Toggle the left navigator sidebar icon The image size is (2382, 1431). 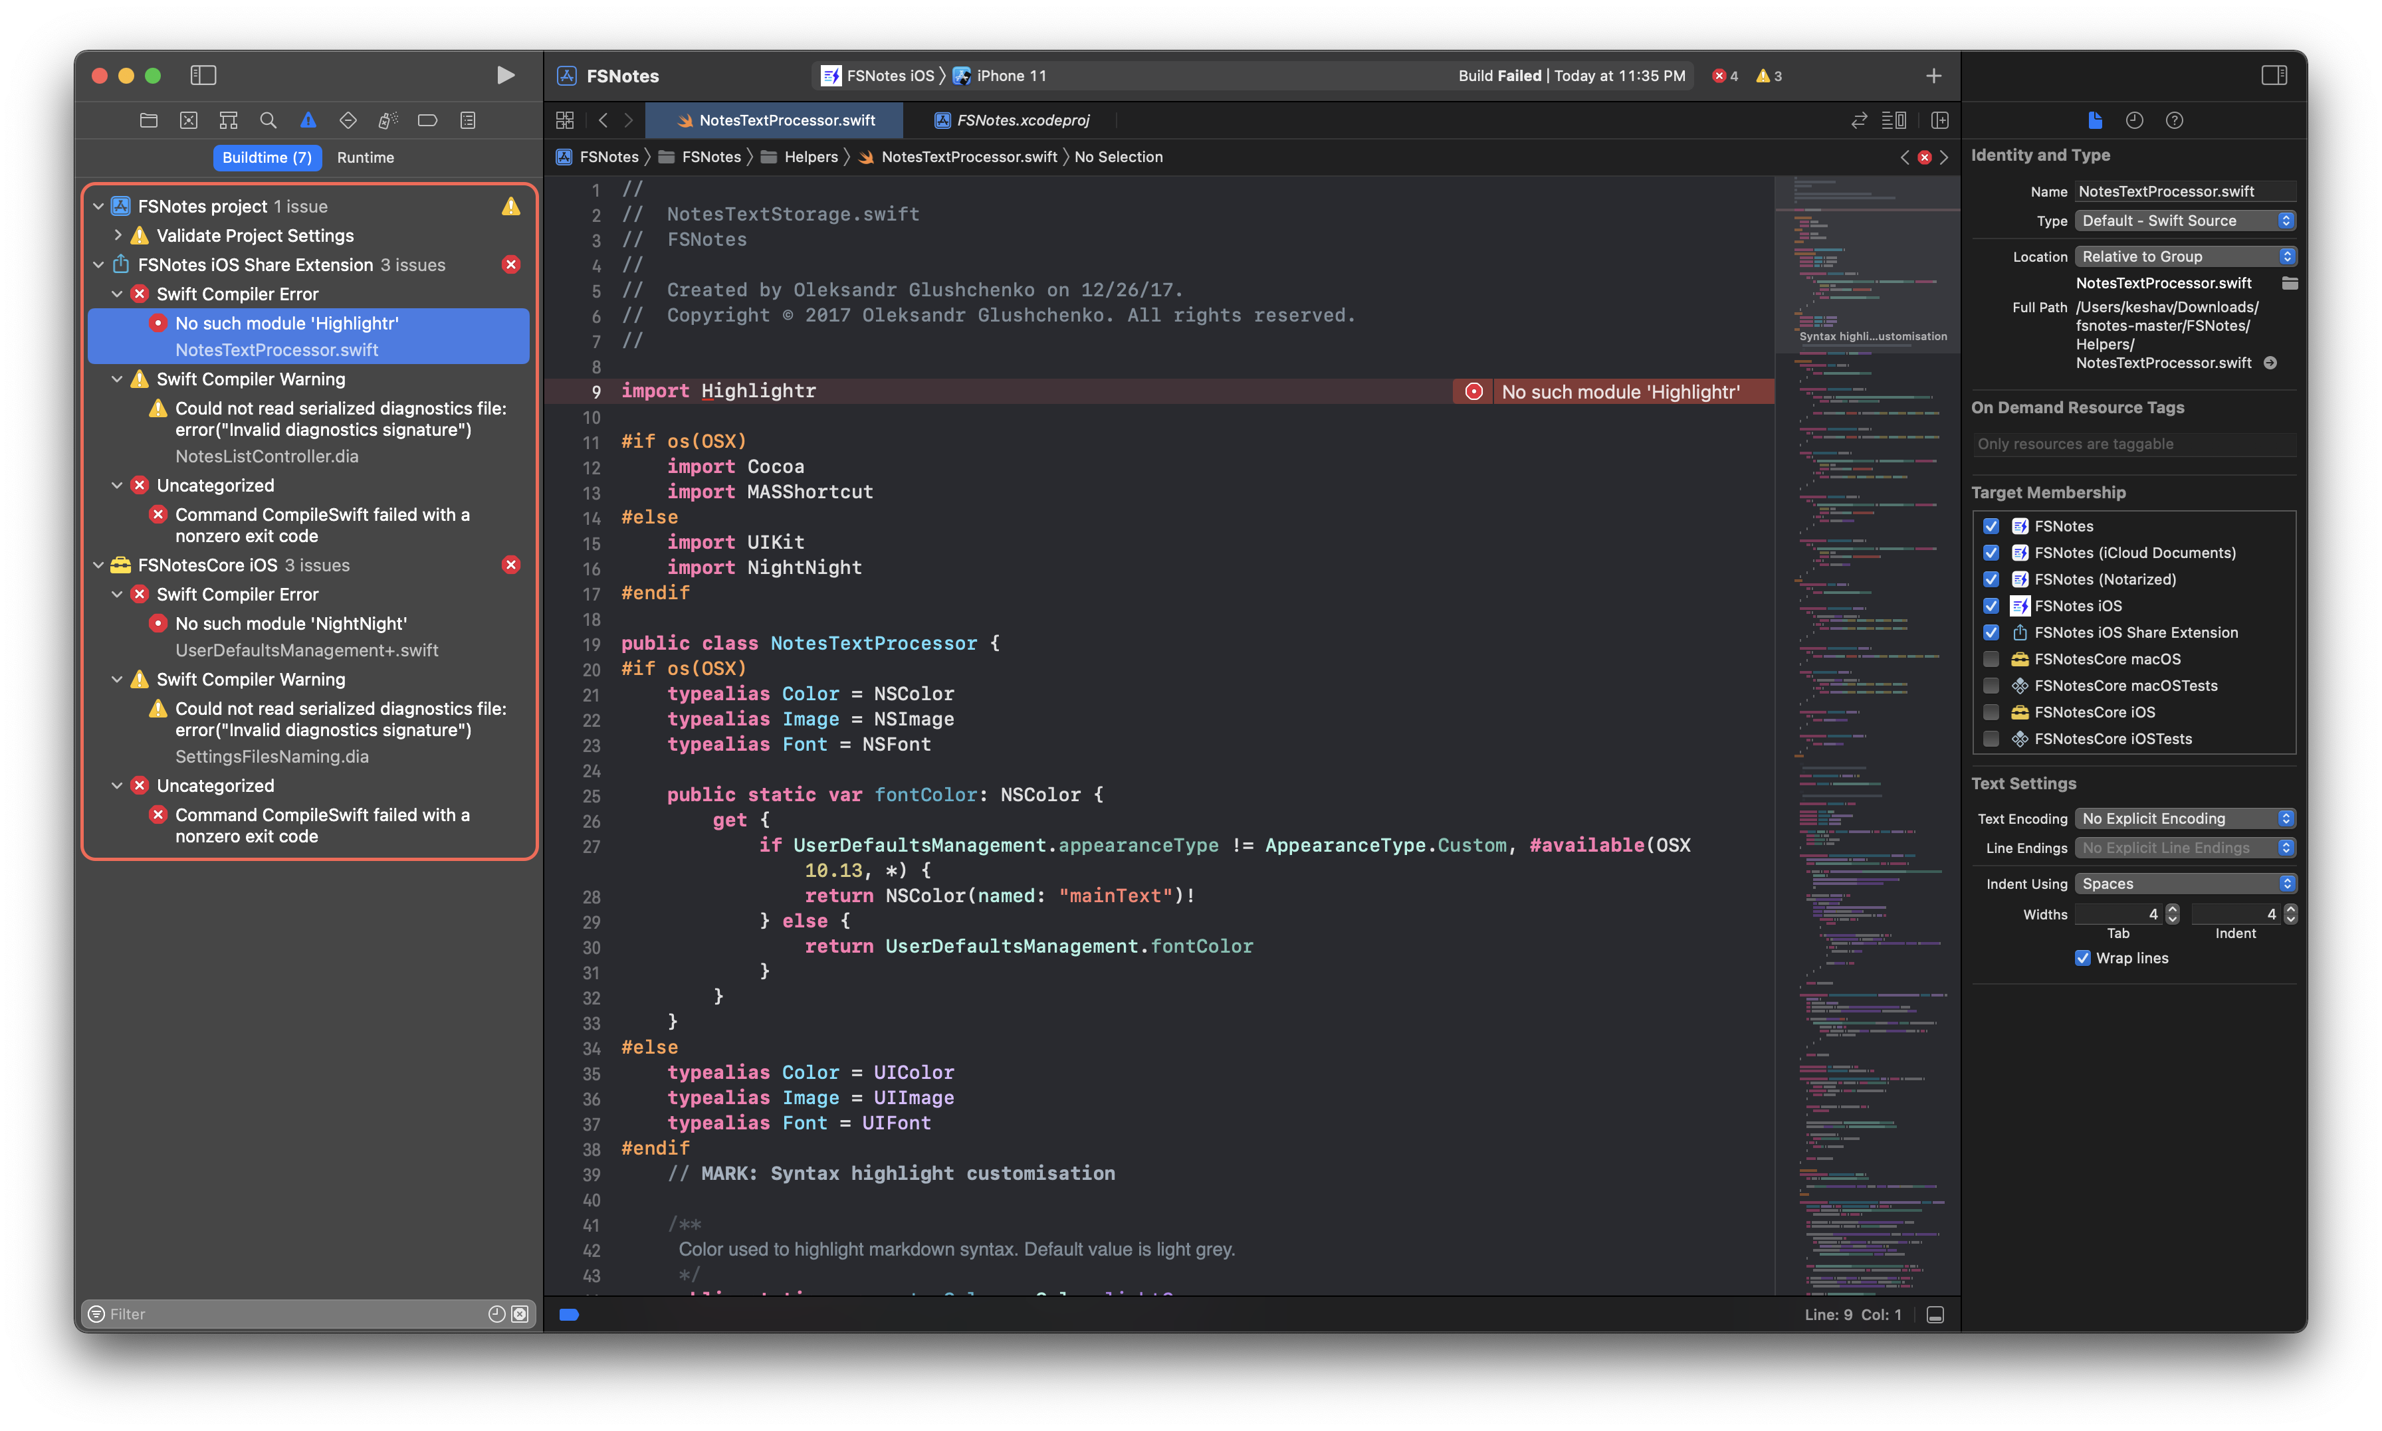tap(203, 75)
